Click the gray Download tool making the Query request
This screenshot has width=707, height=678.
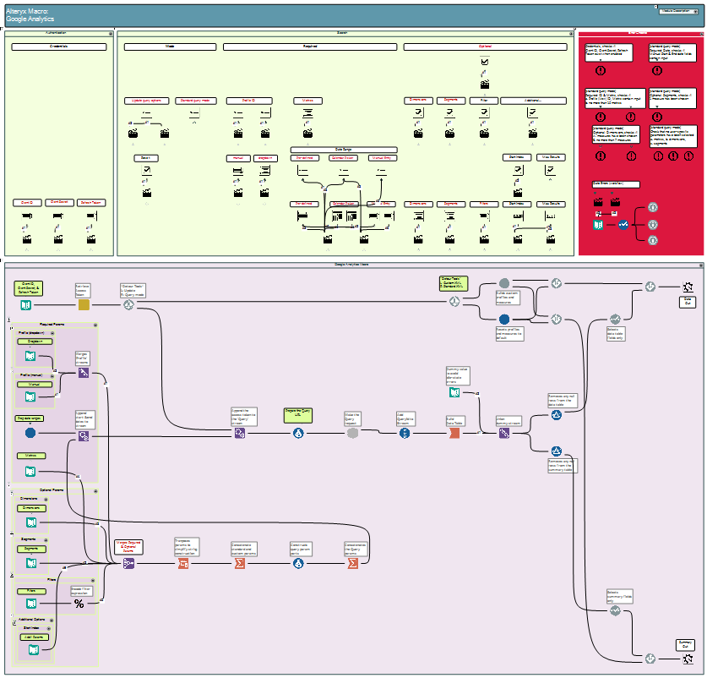point(352,434)
